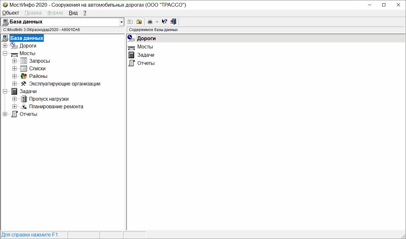Open the Вид menu
This screenshot has width=406, height=239.
tap(73, 13)
